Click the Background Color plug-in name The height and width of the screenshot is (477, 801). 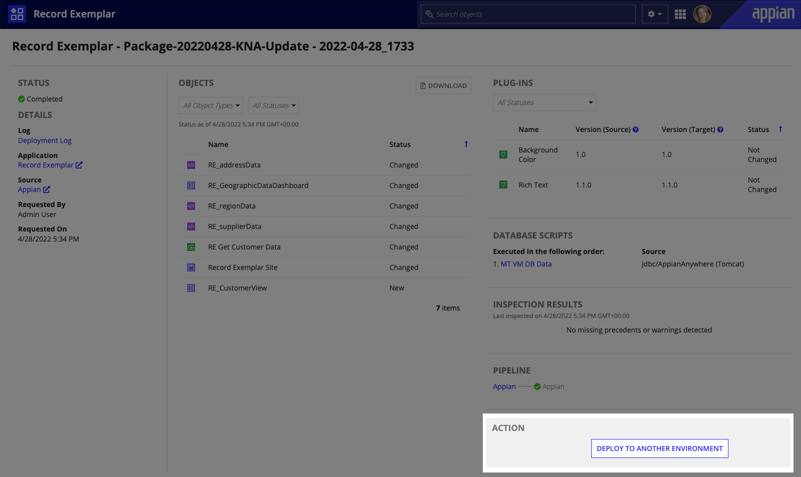coord(538,154)
